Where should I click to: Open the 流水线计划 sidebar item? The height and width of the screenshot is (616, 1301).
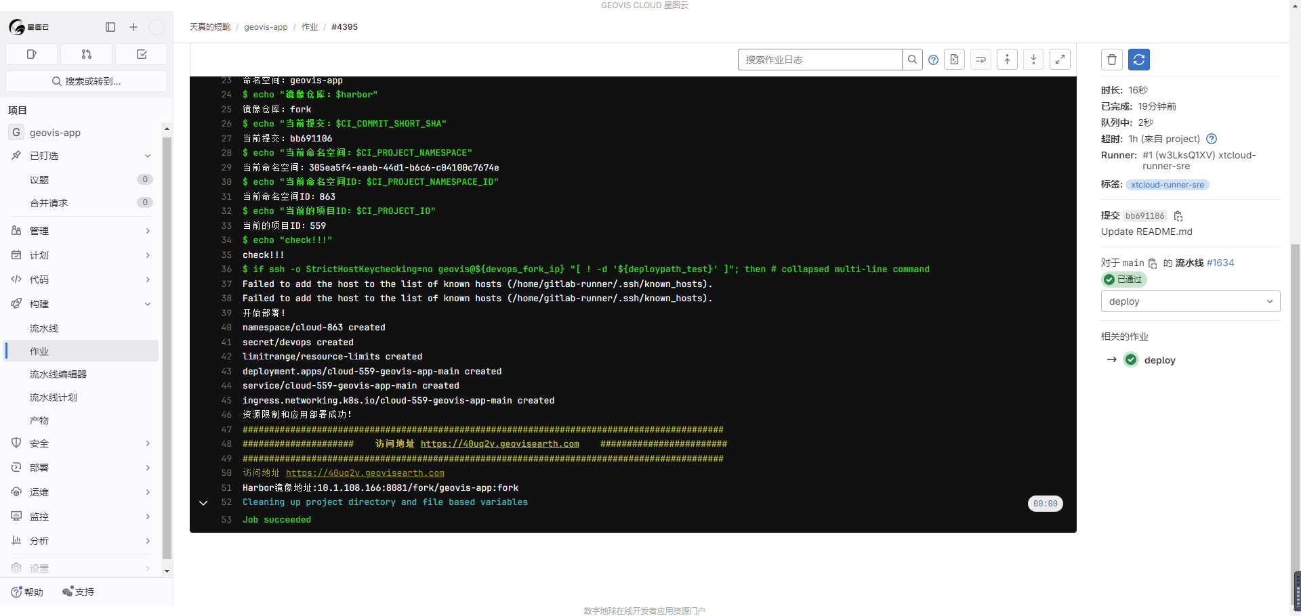[81, 397]
